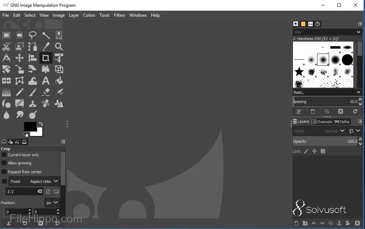Viewport: 365px width, 229px height.
Task: Select the Scissors Select tool
Action: [6, 47]
